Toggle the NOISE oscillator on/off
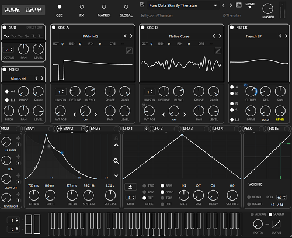The height and width of the screenshot is (238, 292). [5, 70]
